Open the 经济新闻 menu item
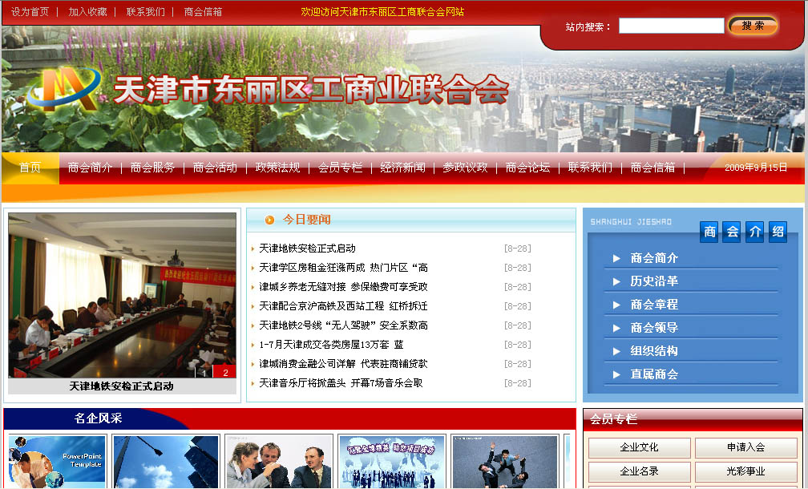 (404, 168)
